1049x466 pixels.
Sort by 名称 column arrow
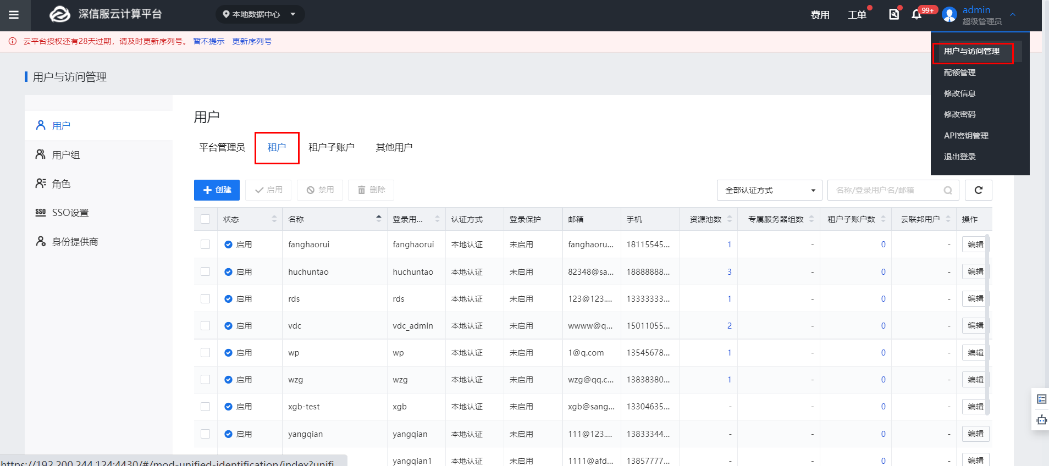[379, 219]
